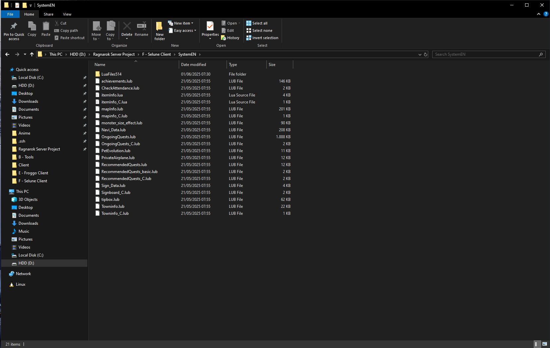Open the address bar previous locations dropdown
Screen dimensions: 550x348
[420, 54]
